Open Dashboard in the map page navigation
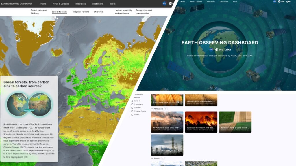296x166 pixels. pos(98,4)
